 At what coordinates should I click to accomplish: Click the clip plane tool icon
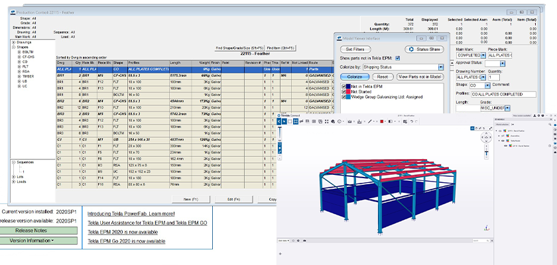359,121
